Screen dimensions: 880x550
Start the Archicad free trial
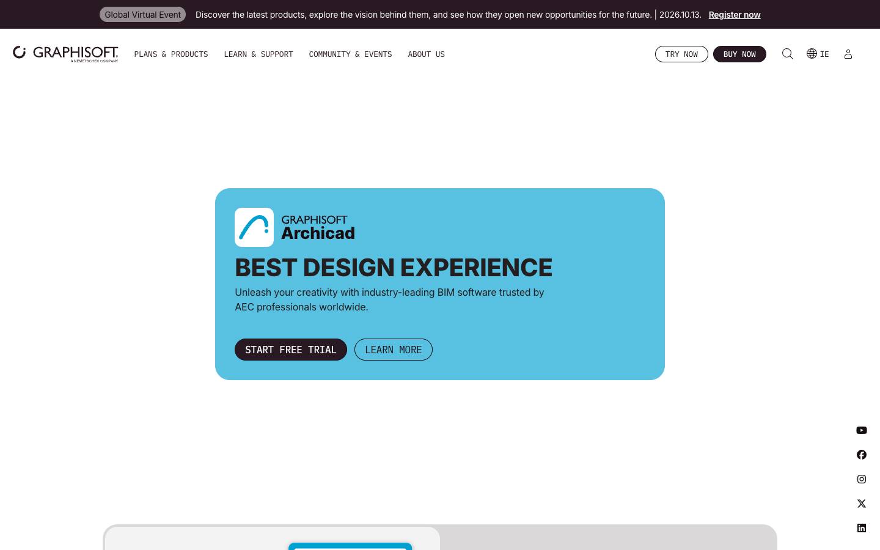pyautogui.click(x=291, y=350)
